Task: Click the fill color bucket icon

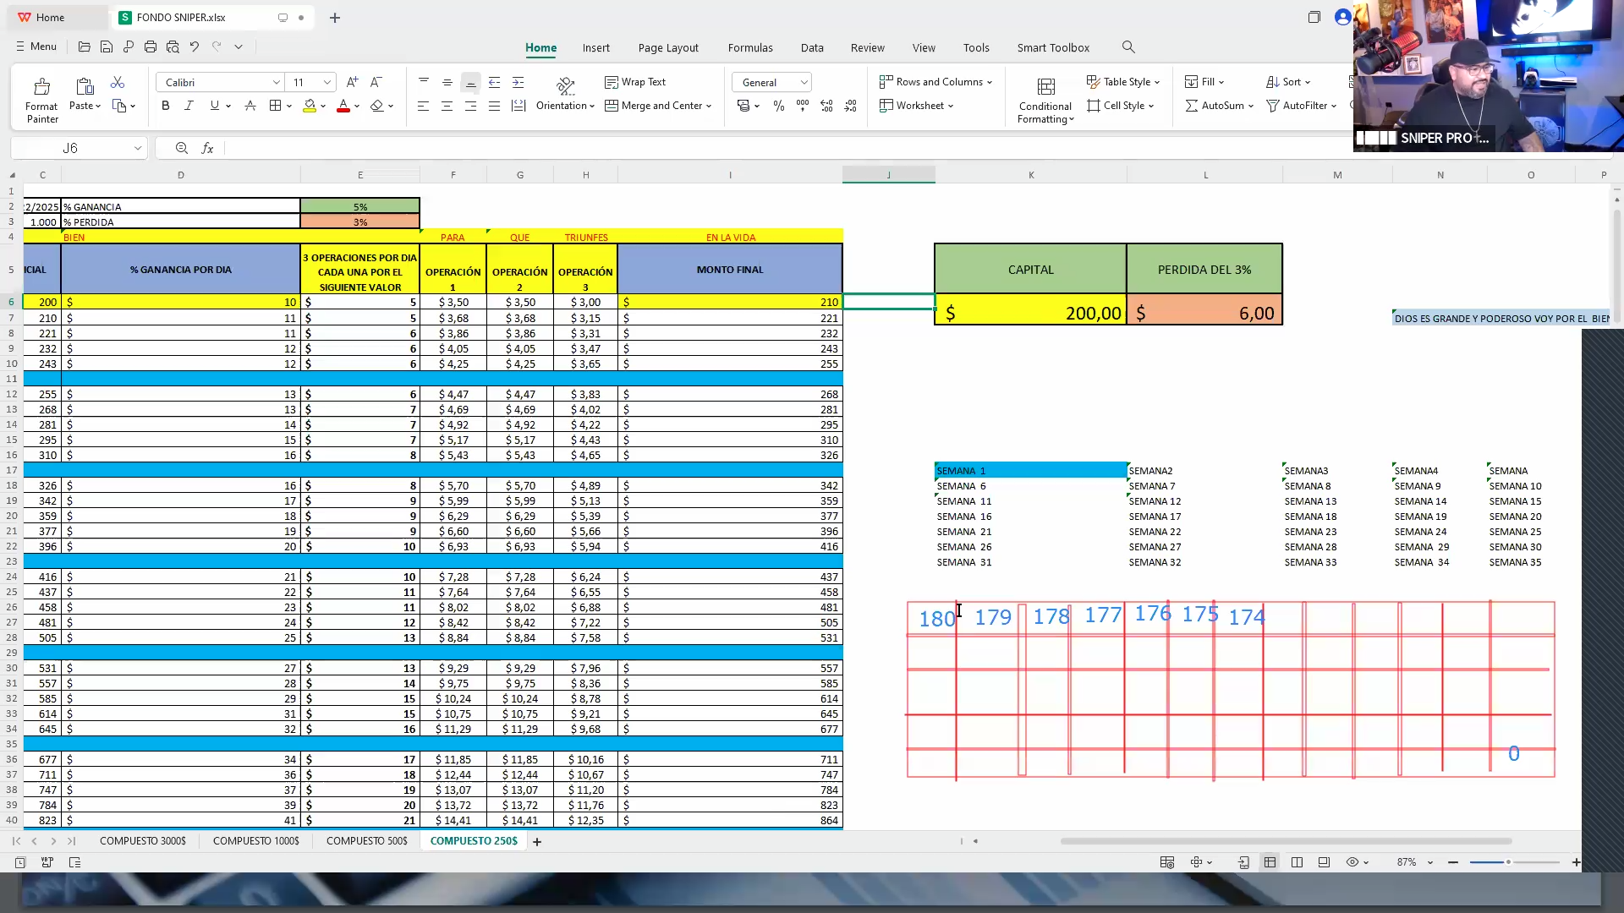Action: tap(310, 106)
